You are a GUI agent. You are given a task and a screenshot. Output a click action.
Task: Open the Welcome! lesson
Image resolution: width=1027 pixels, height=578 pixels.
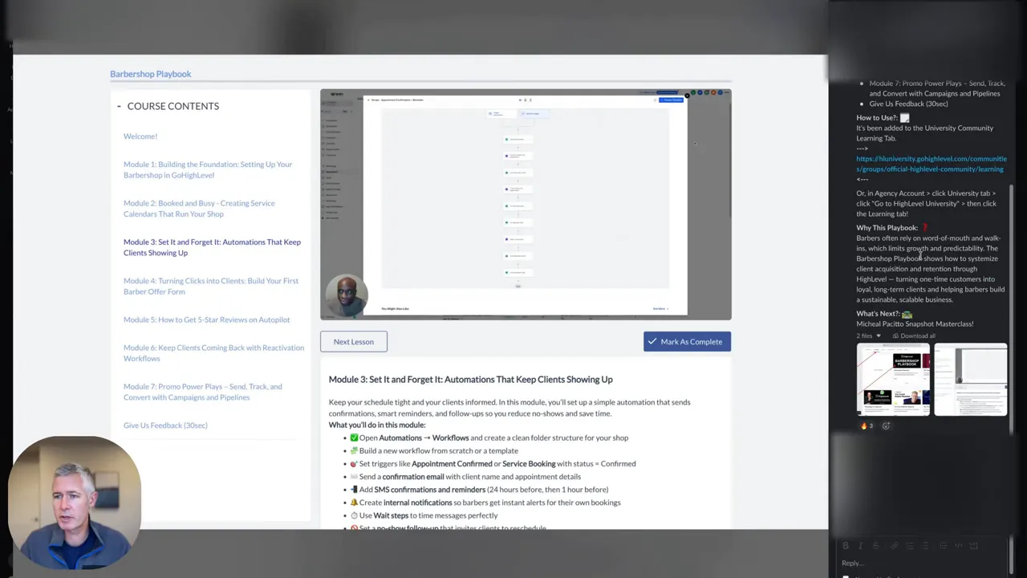140,136
